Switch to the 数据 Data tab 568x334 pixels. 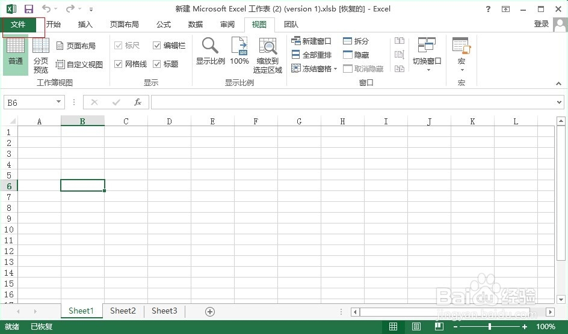point(195,24)
